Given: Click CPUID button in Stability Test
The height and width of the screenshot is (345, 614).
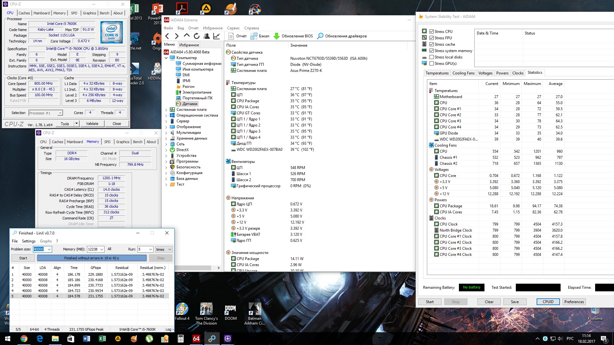Looking at the screenshot, I should 548,302.
